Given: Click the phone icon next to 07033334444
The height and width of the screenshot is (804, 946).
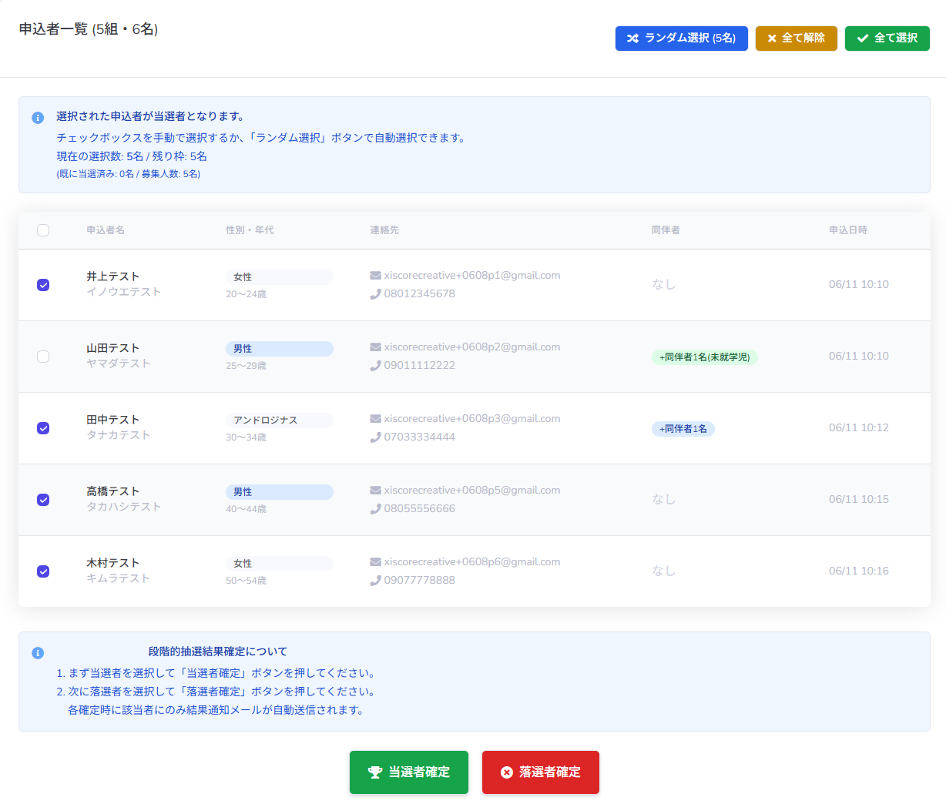Looking at the screenshot, I should (x=375, y=437).
